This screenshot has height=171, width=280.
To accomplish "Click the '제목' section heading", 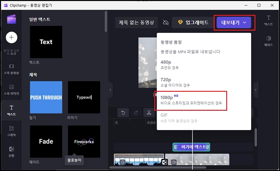I will tap(33, 75).
